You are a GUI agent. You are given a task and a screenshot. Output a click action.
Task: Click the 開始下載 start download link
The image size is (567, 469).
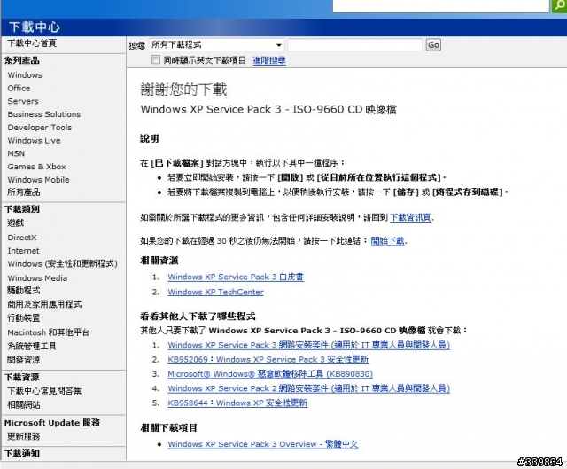pyautogui.click(x=388, y=241)
